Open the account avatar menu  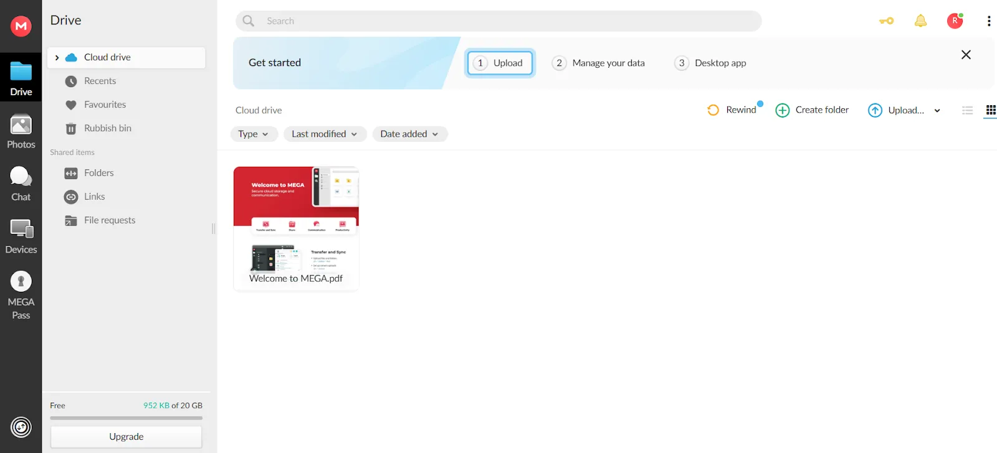pos(955,21)
